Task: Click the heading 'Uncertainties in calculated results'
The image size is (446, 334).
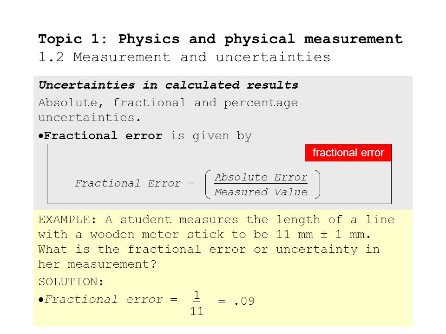Action: (x=168, y=85)
